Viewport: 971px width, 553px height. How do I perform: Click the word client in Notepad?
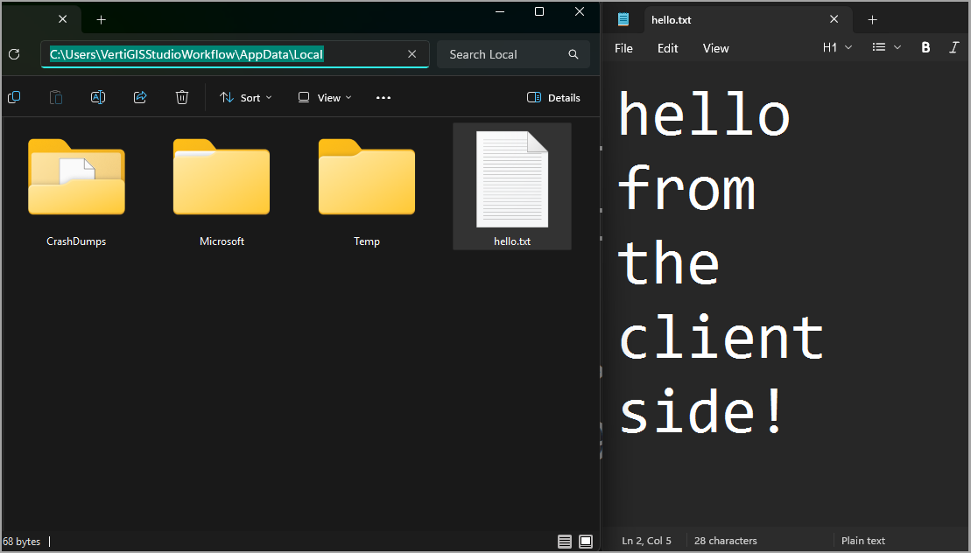pyautogui.click(x=721, y=337)
